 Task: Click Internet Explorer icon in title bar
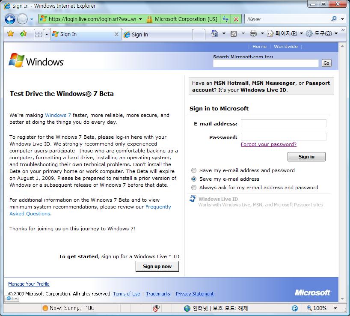(7, 6)
